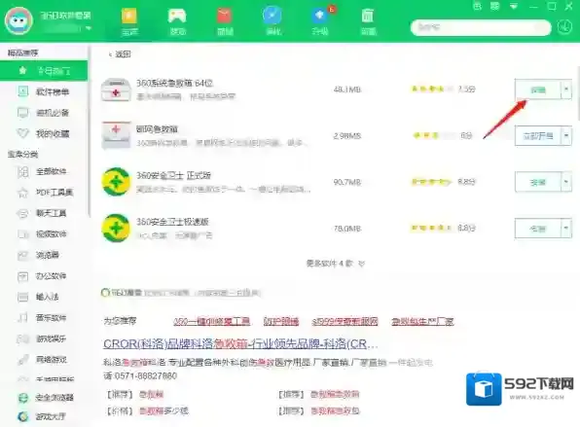Click the 安全浏览器 globe icon
This screenshot has width=580, height=427.
click(x=23, y=398)
